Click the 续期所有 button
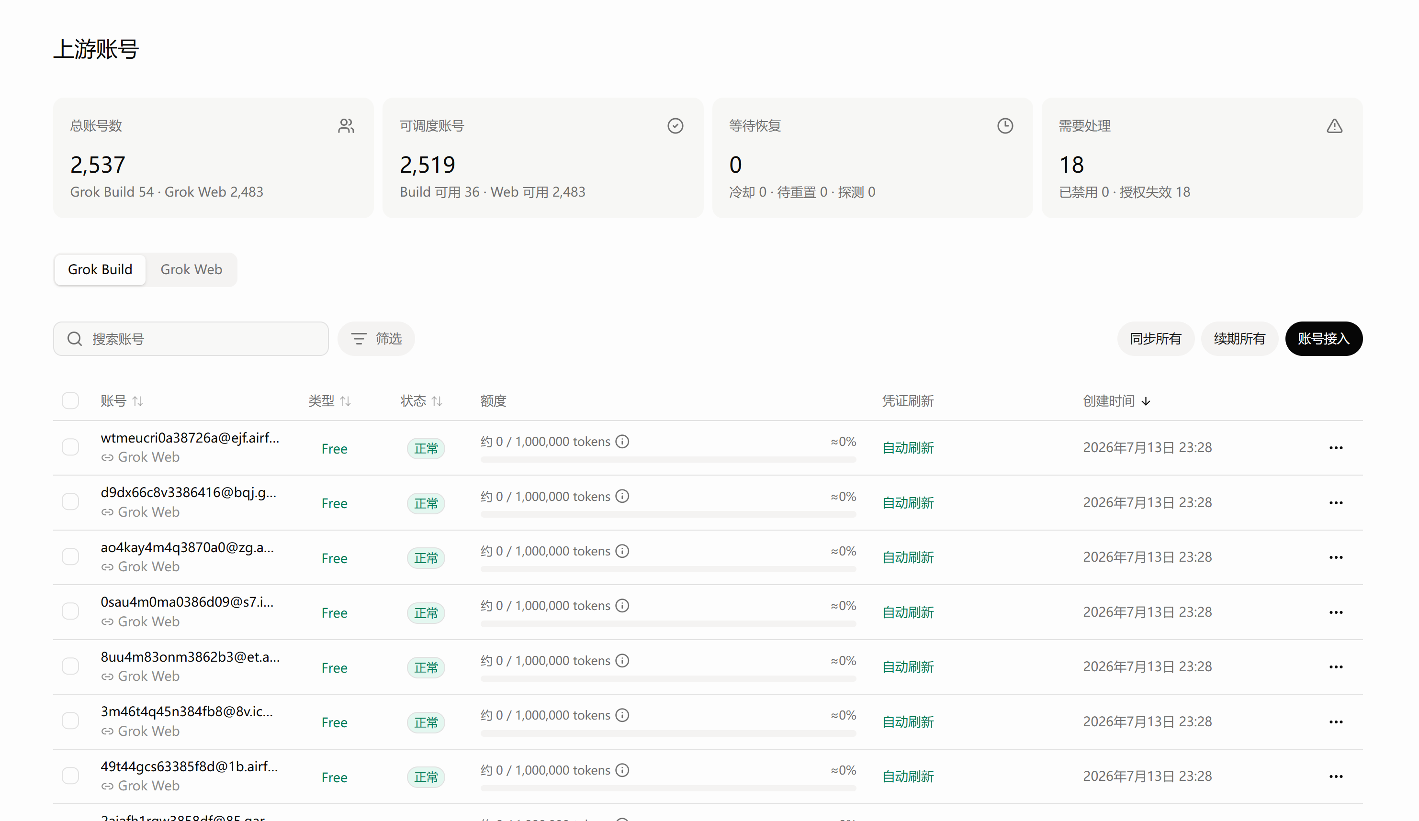The height and width of the screenshot is (821, 1419). point(1239,339)
